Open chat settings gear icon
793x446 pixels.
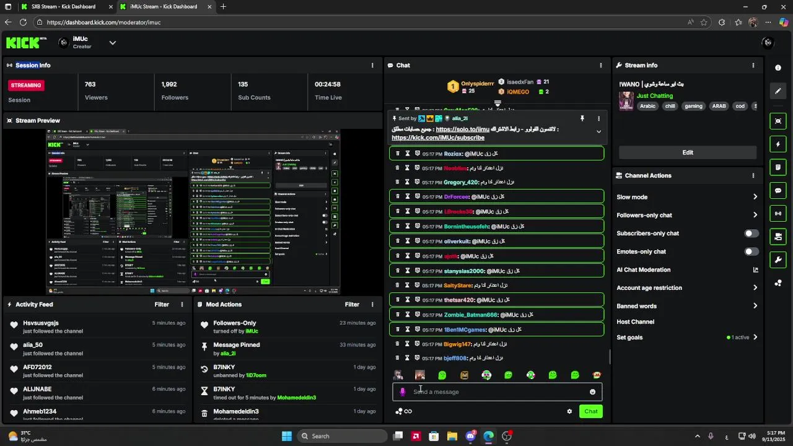pyautogui.click(x=569, y=411)
